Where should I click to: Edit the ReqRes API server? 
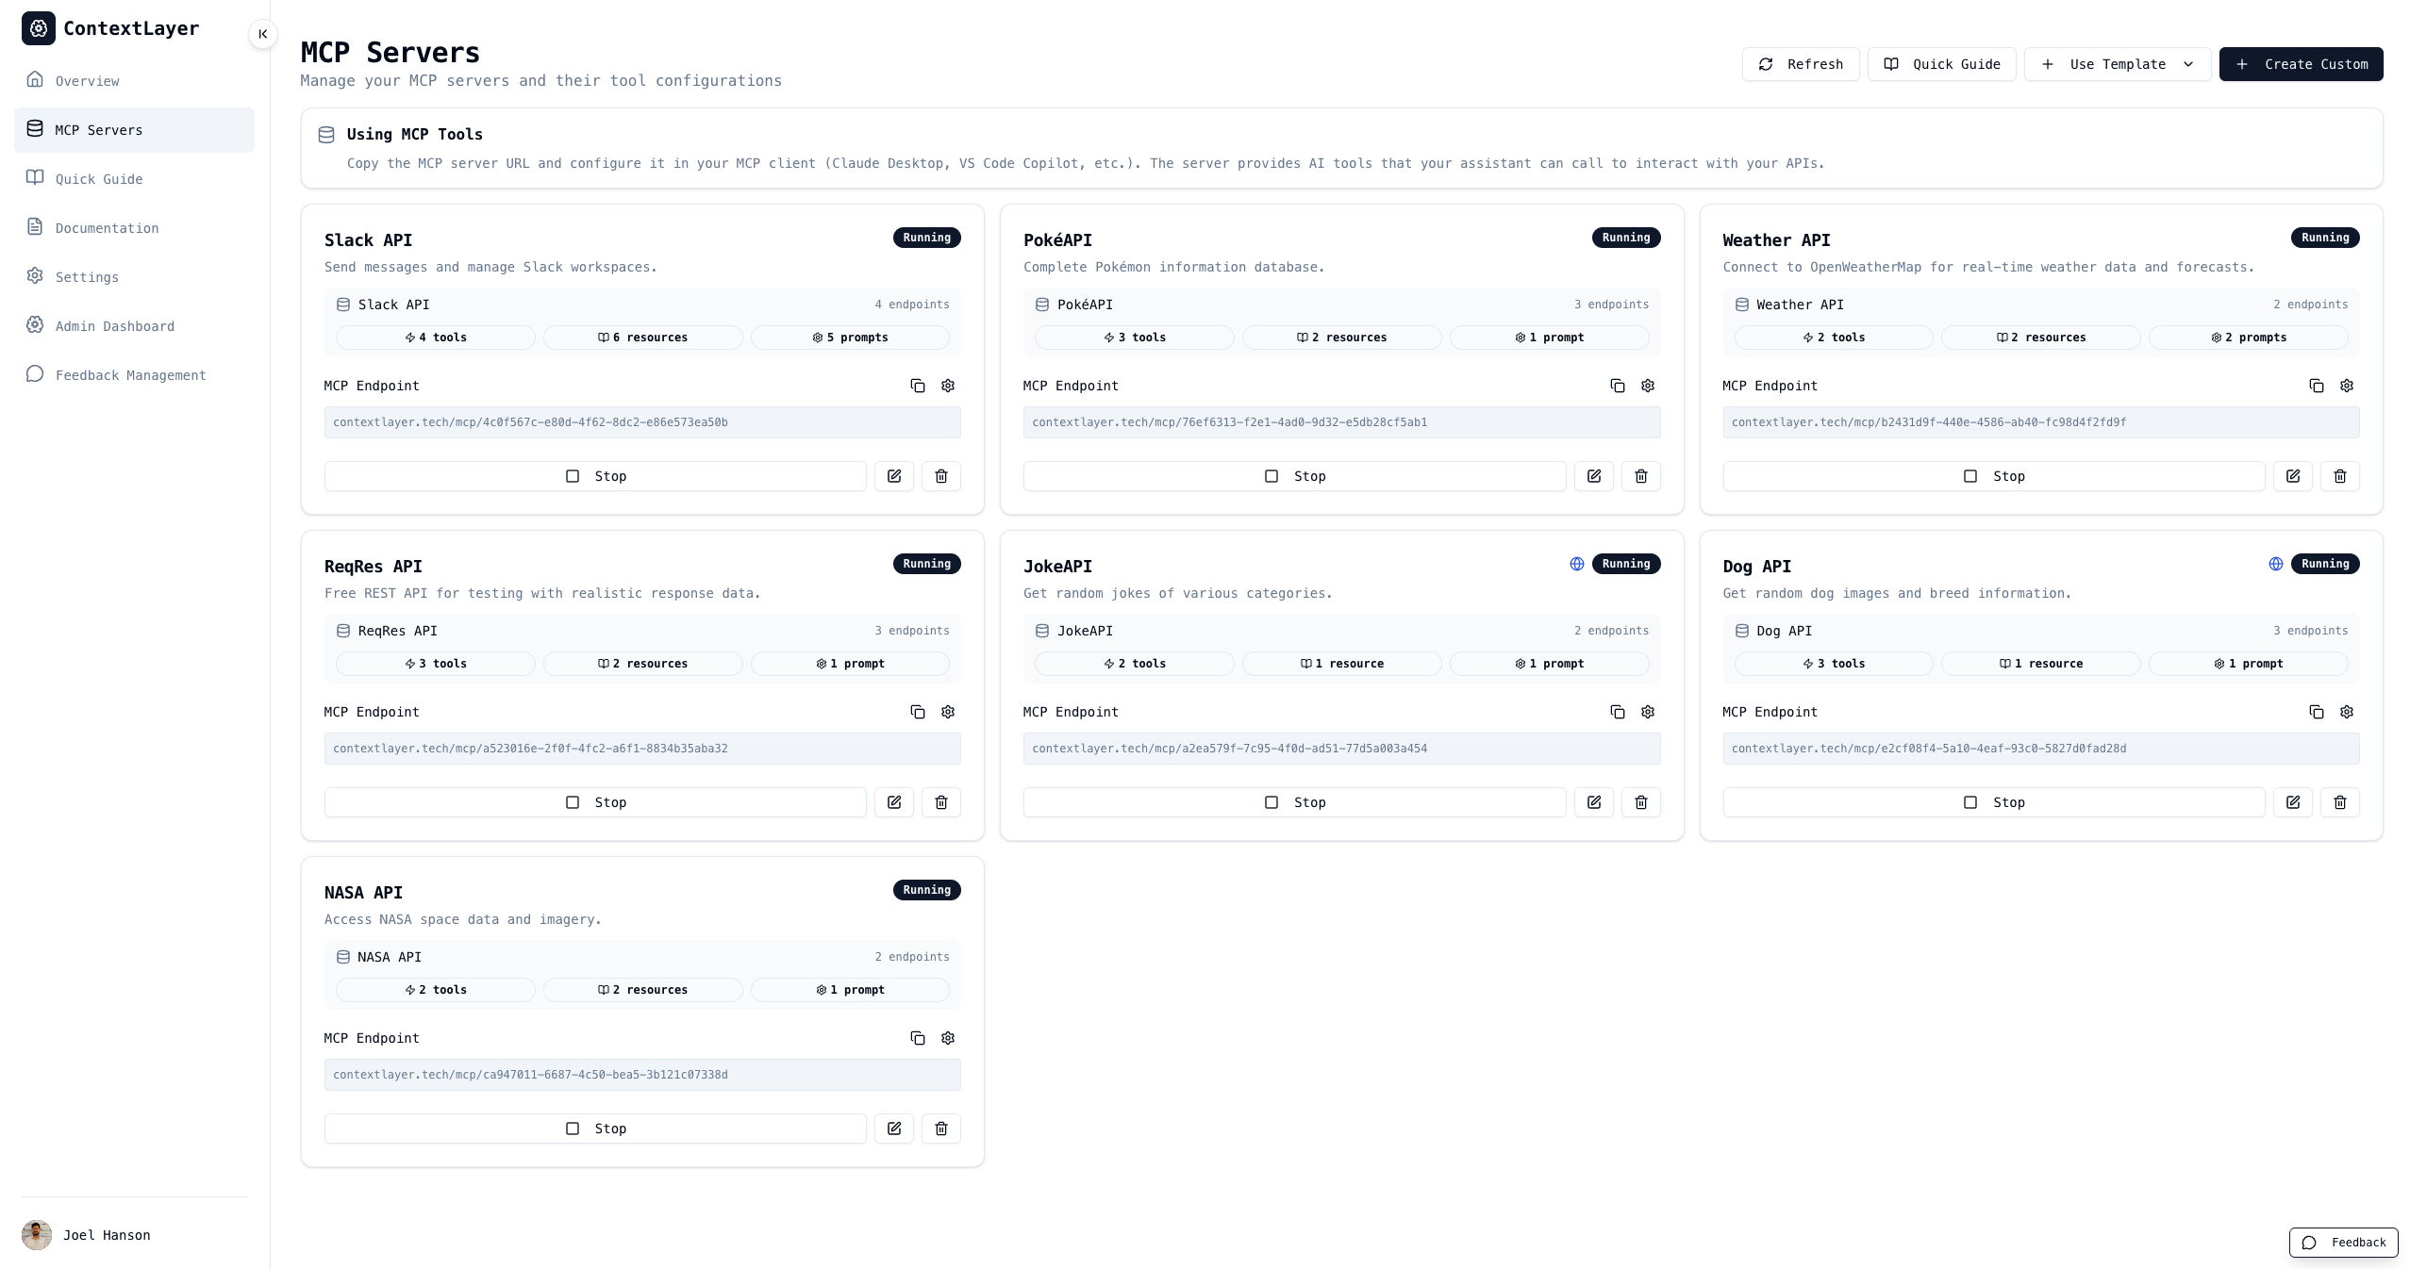click(x=893, y=802)
